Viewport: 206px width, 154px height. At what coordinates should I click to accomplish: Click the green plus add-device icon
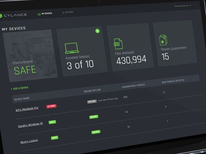pyautogui.click(x=97, y=31)
